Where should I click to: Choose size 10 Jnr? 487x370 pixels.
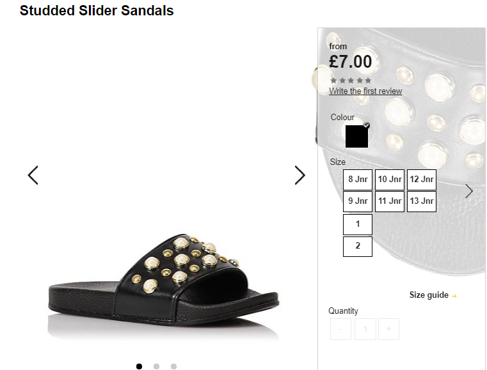[390, 180]
